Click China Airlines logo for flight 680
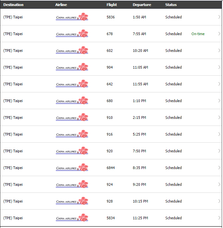The image size is (223, 228). click(72, 100)
